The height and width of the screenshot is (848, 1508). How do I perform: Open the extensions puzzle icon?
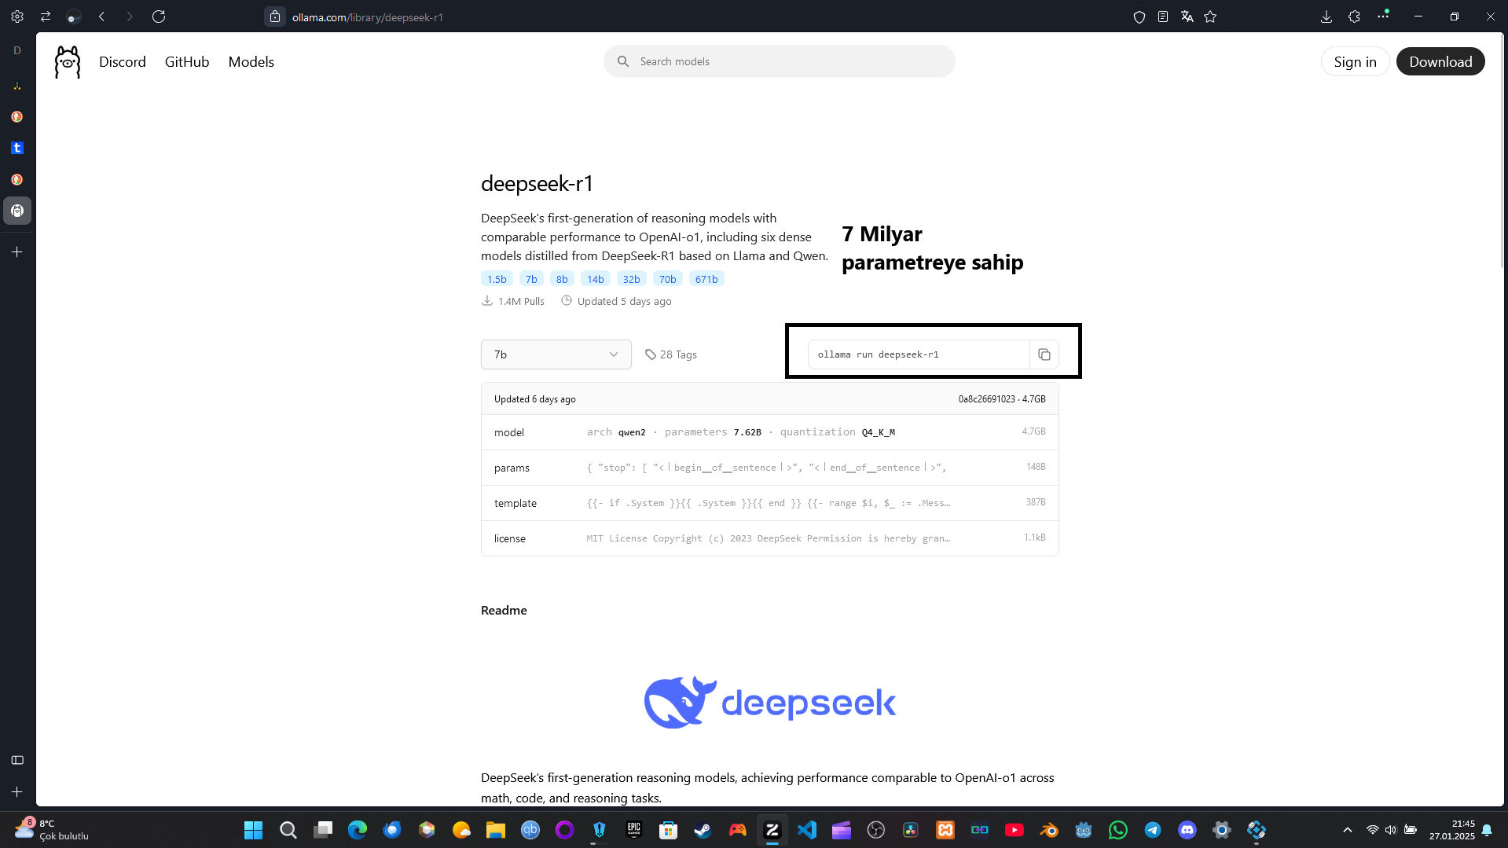[1354, 17]
